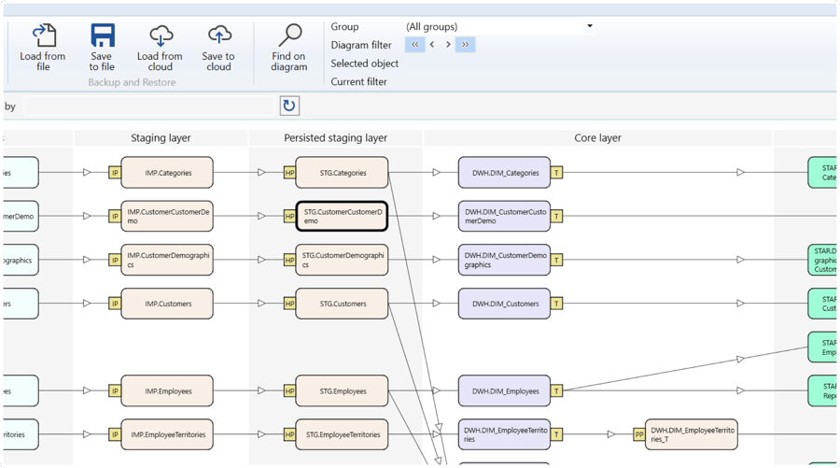Select the STG.CustomerCustomerDemo node
The image size is (840, 468).
pyautogui.click(x=342, y=216)
